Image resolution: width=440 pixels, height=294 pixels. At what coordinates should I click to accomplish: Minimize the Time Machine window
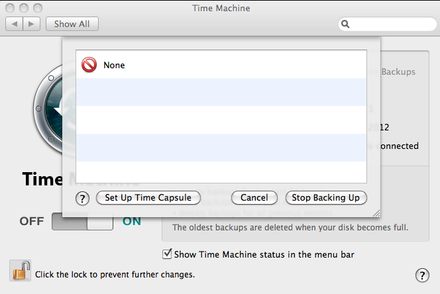point(23,9)
